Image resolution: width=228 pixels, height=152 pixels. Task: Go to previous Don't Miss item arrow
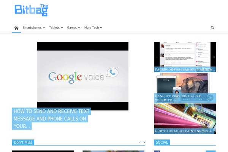coord(140,142)
